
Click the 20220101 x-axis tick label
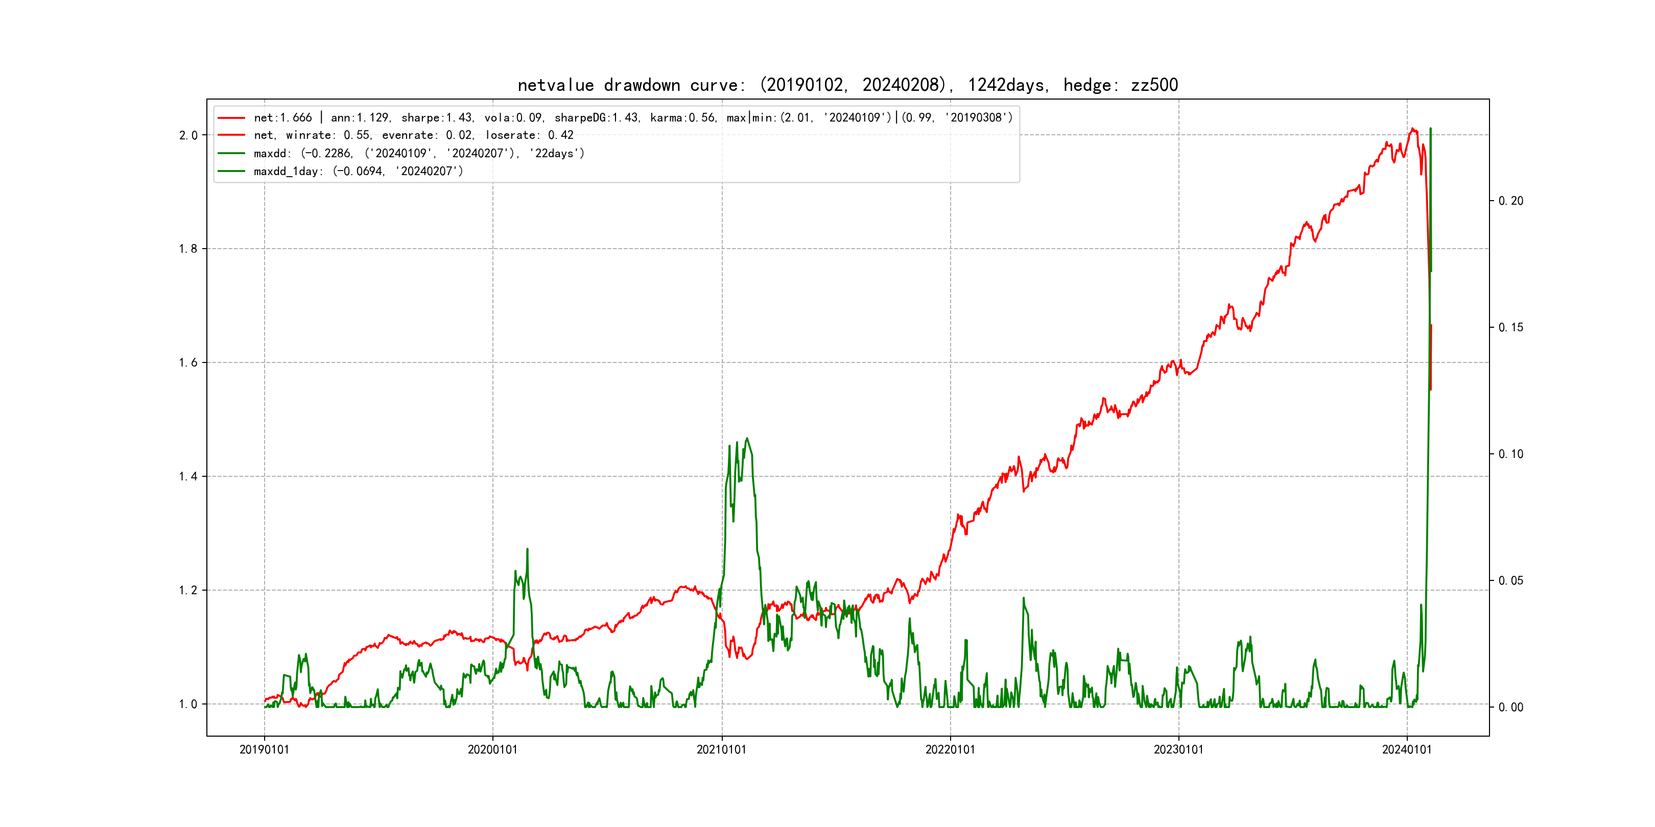(950, 749)
